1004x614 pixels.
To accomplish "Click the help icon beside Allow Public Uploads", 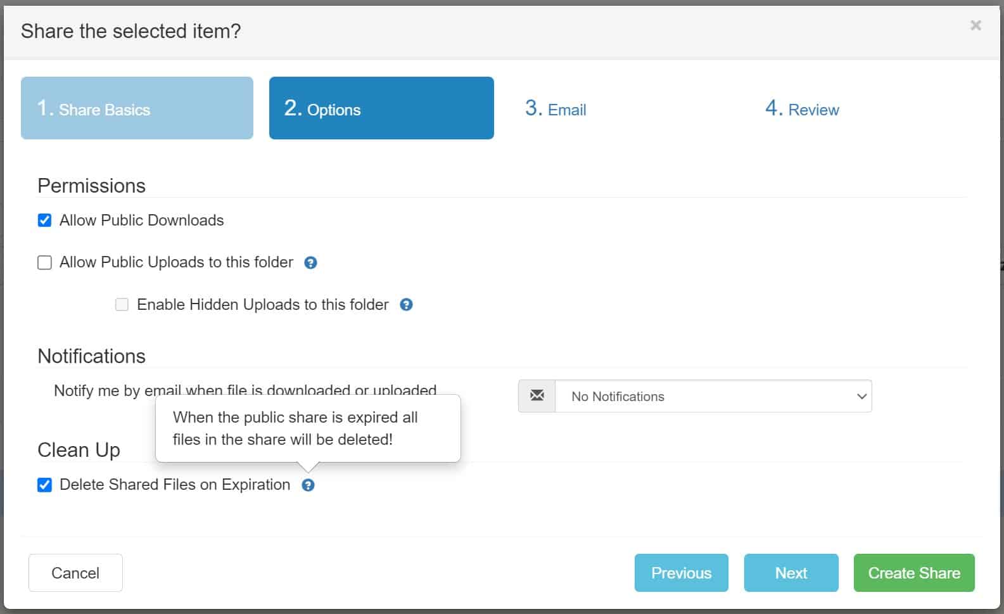I will [x=310, y=262].
